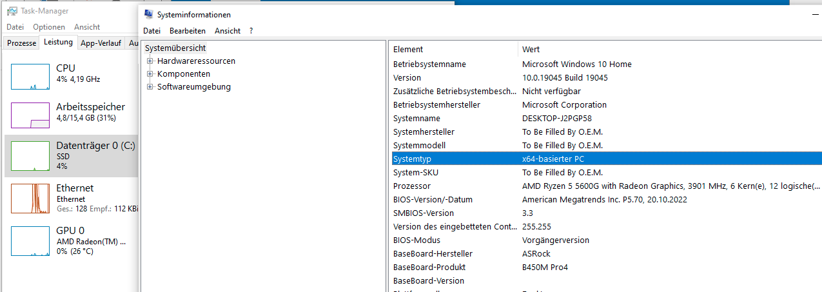Open Optionen menu in Task-Manager
Image resolution: width=822 pixels, height=292 pixels.
[x=49, y=27]
